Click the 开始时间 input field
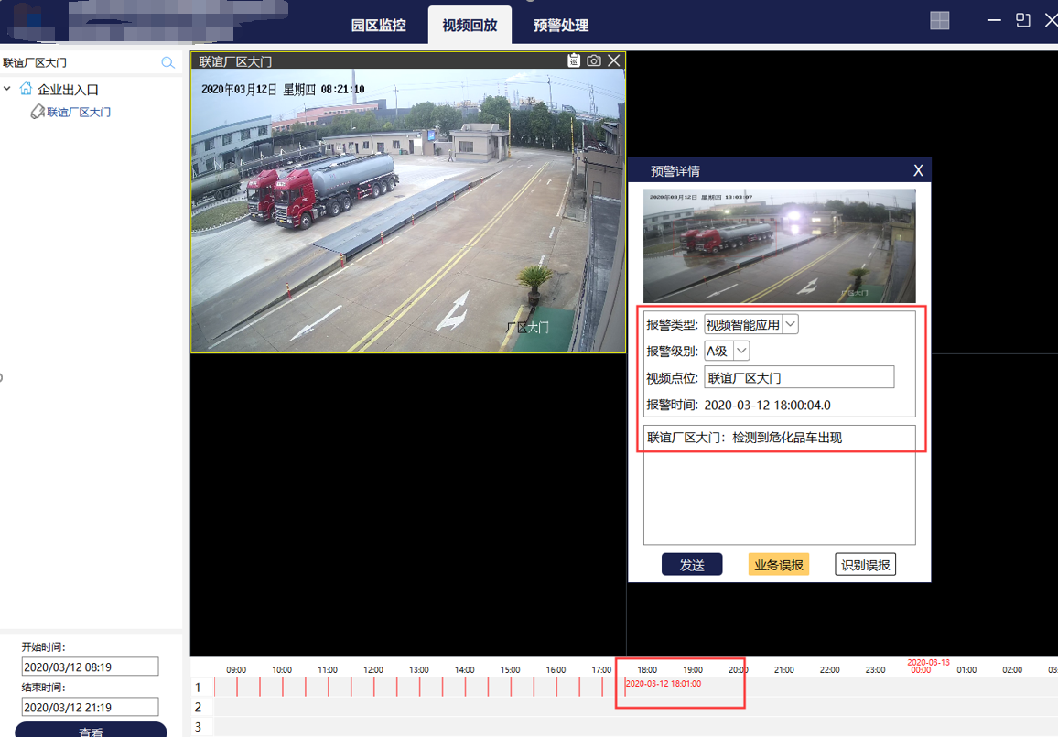 click(90, 667)
